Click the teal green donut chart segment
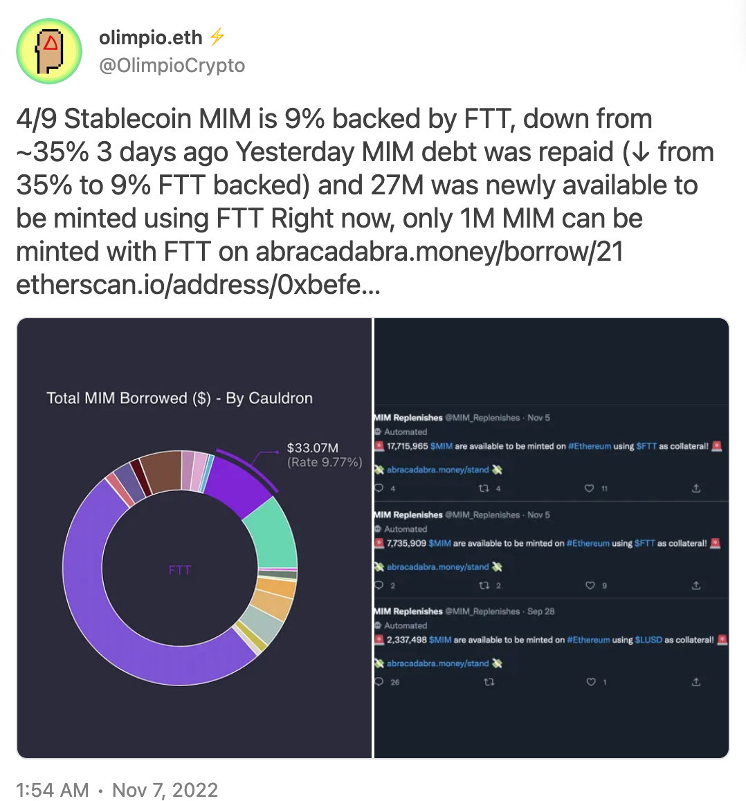This screenshot has height=801, width=746. click(271, 534)
